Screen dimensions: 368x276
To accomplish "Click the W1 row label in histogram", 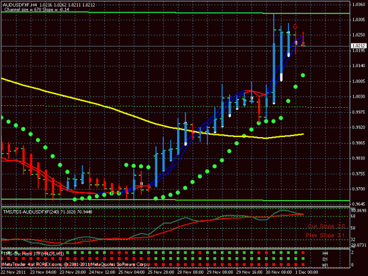I will pyautogui.click(x=325, y=265).
